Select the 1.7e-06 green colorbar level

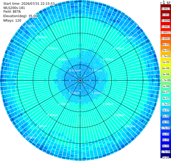[166, 80]
